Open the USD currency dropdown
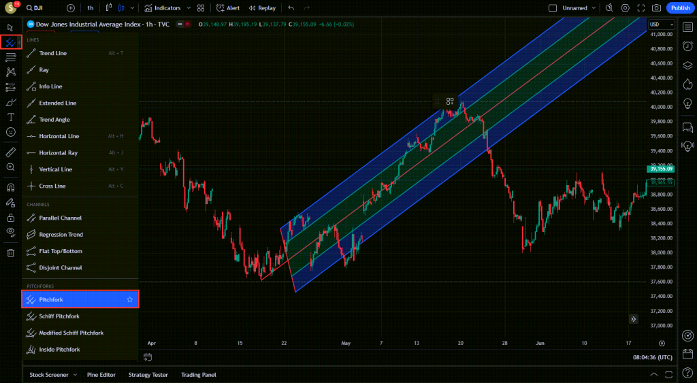The height and width of the screenshot is (383, 697). [x=662, y=24]
